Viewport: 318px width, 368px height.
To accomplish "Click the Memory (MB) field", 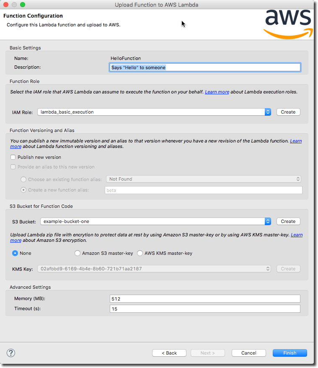I will coord(205,298).
